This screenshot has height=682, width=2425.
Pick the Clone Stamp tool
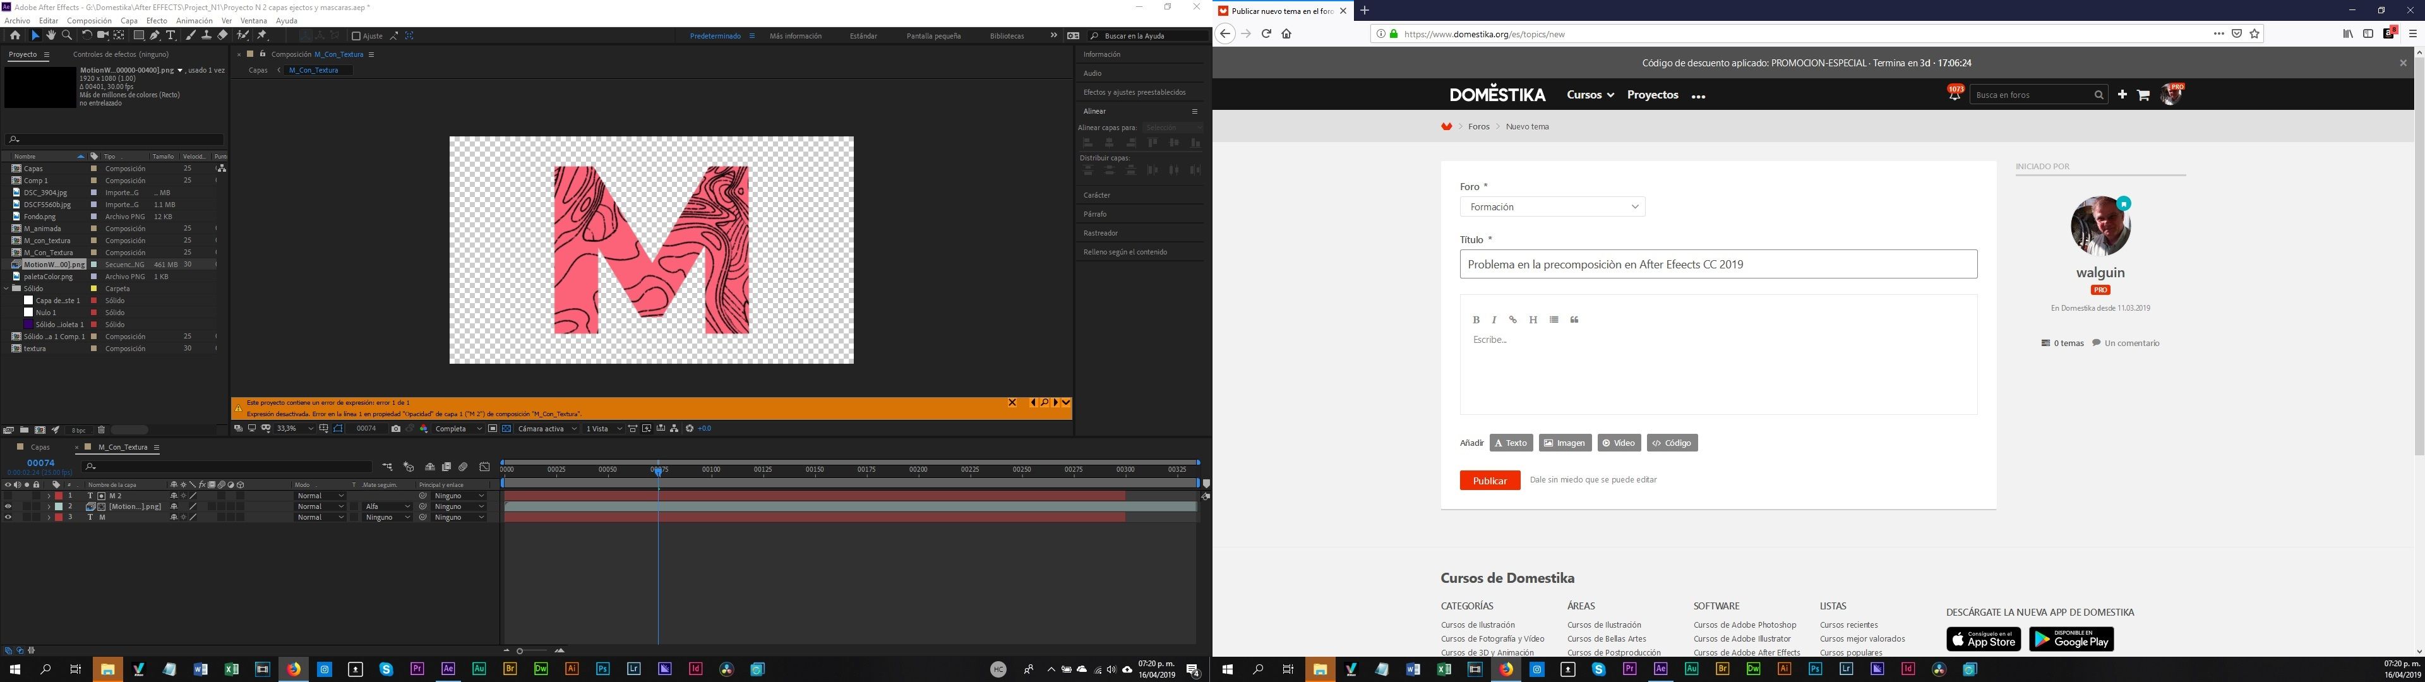click(x=206, y=36)
